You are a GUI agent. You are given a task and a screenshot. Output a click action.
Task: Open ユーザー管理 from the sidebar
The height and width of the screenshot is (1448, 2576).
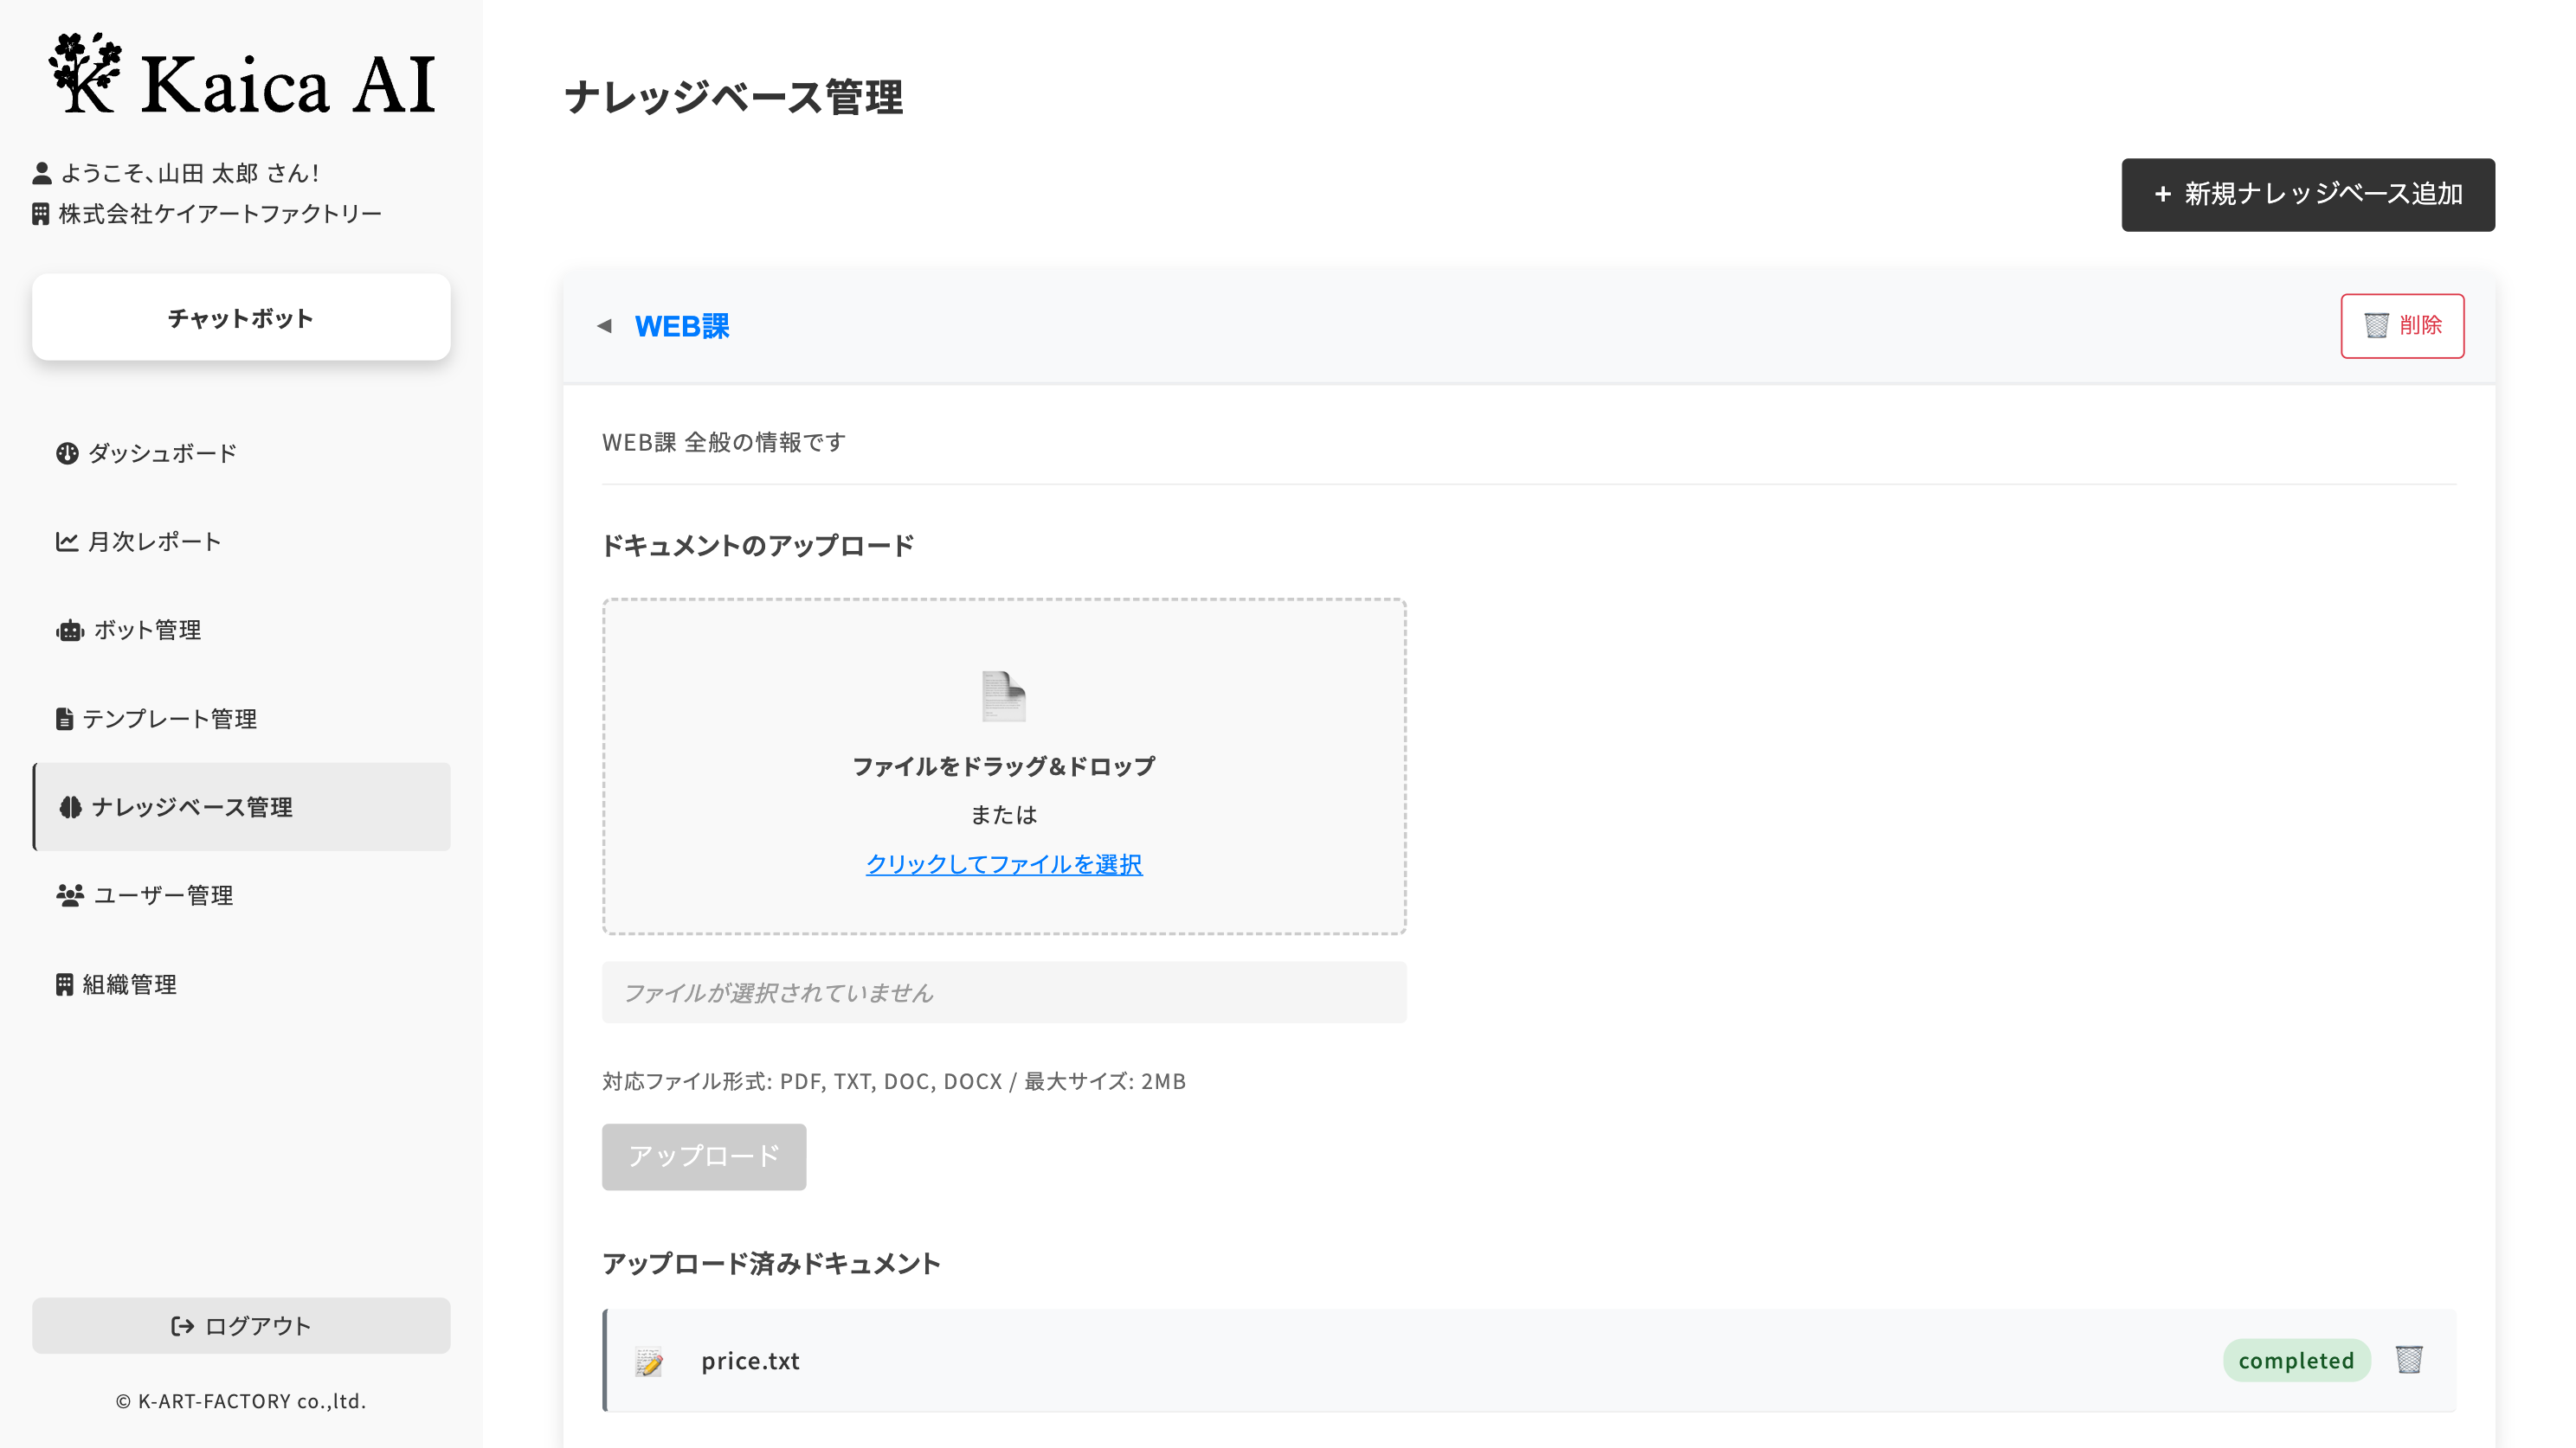tap(162, 895)
